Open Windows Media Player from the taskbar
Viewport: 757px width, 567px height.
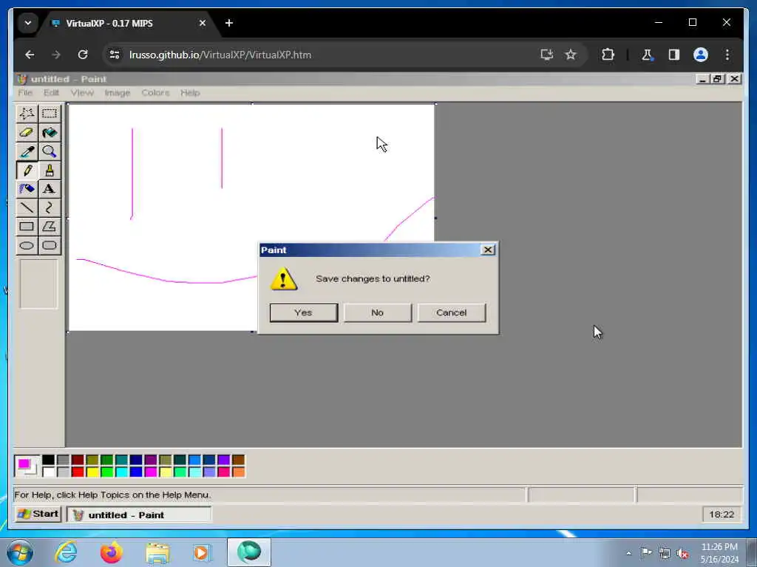tap(202, 552)
